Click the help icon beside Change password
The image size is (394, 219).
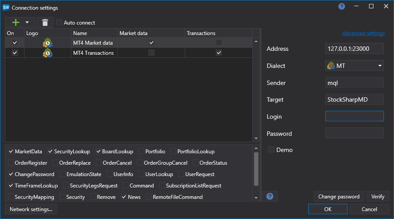pos(270,196)
